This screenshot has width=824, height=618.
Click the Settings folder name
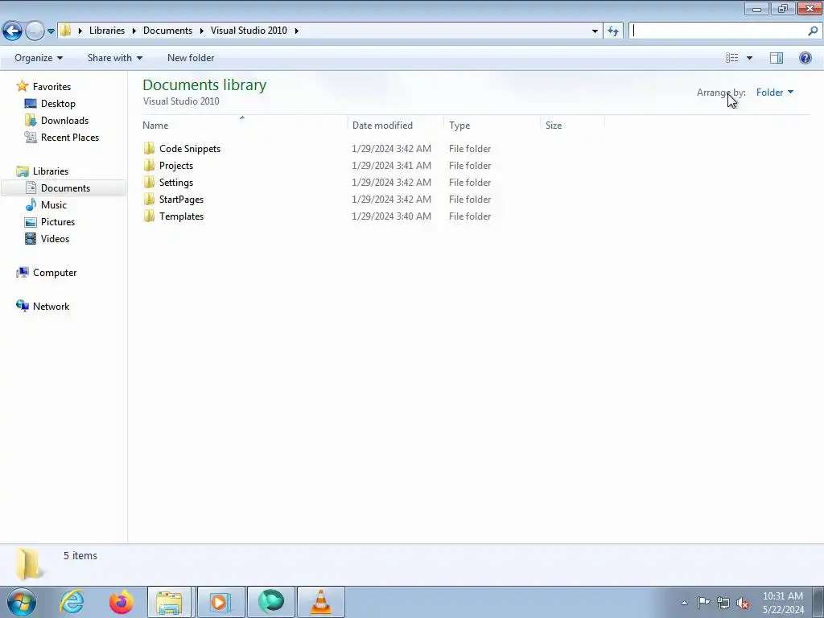176,183
